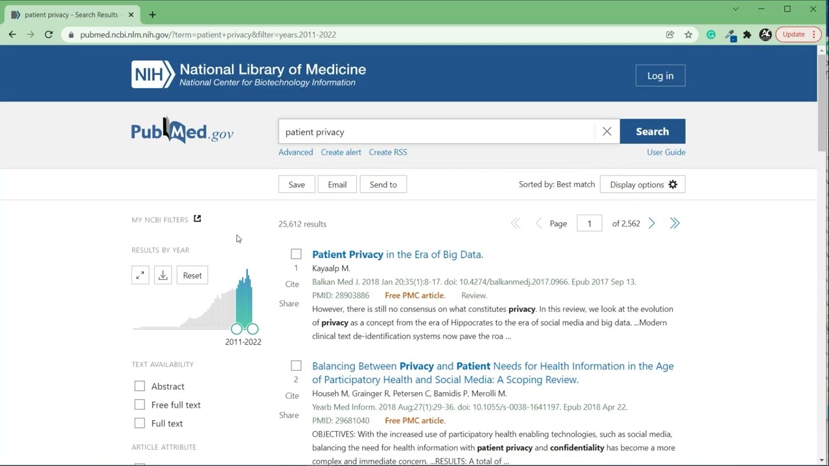Jump to the last results page arrow

(675, 223)
